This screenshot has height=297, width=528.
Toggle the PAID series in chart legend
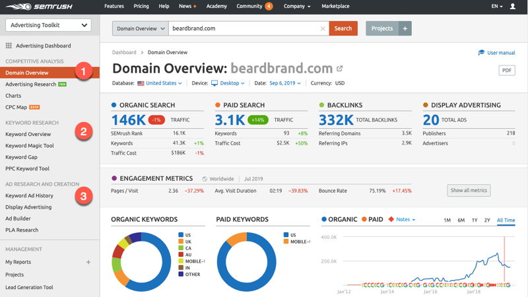tap(372, 219)
